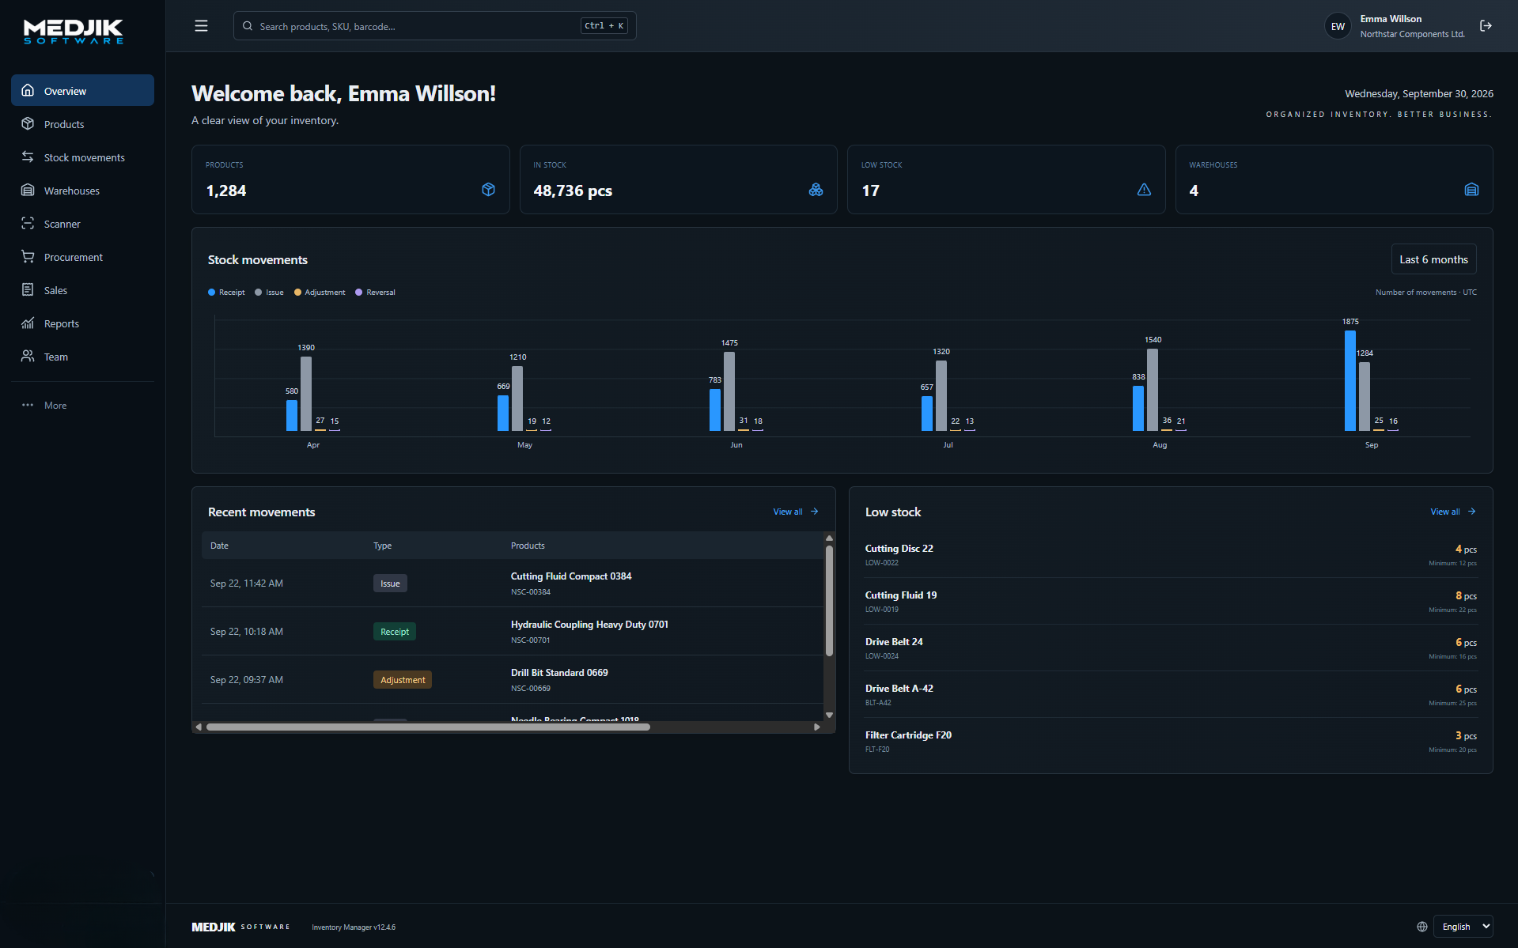
Task: Click the scroll right arrow in Recent movements
Action: pos(816,727)
